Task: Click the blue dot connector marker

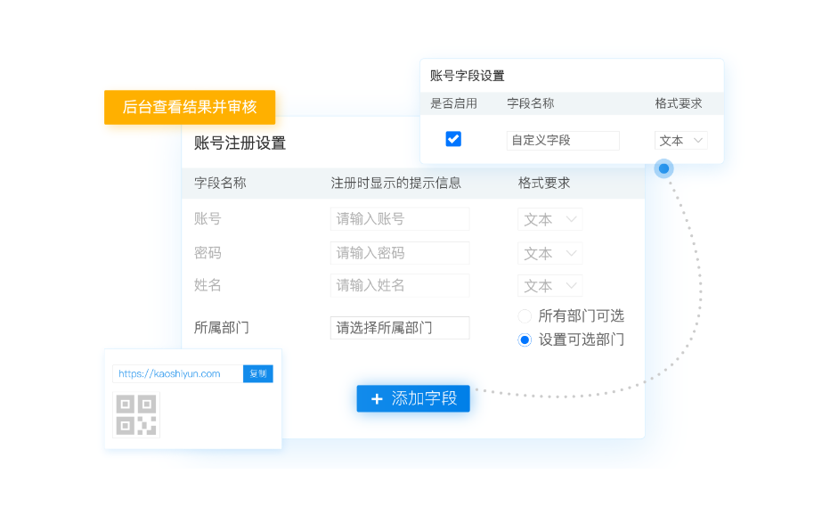Action: (663, 168)
